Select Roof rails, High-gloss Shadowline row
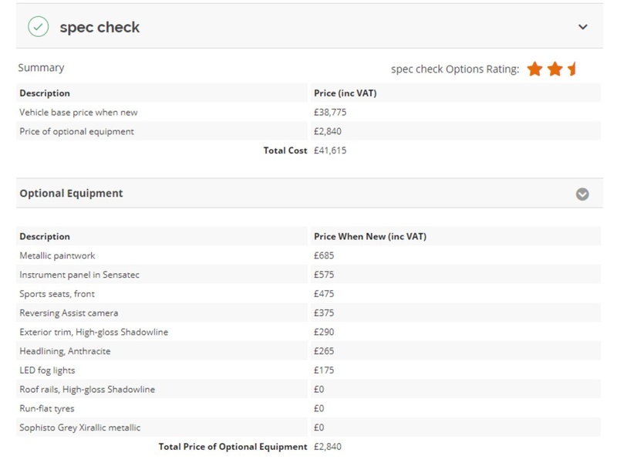The height and width of the screenshot is (463, 617). [87, 390]
